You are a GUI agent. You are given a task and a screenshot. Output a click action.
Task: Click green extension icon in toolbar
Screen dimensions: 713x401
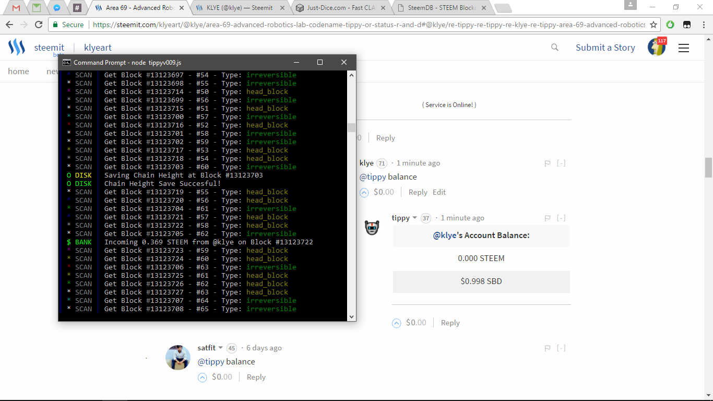point(670,25)
